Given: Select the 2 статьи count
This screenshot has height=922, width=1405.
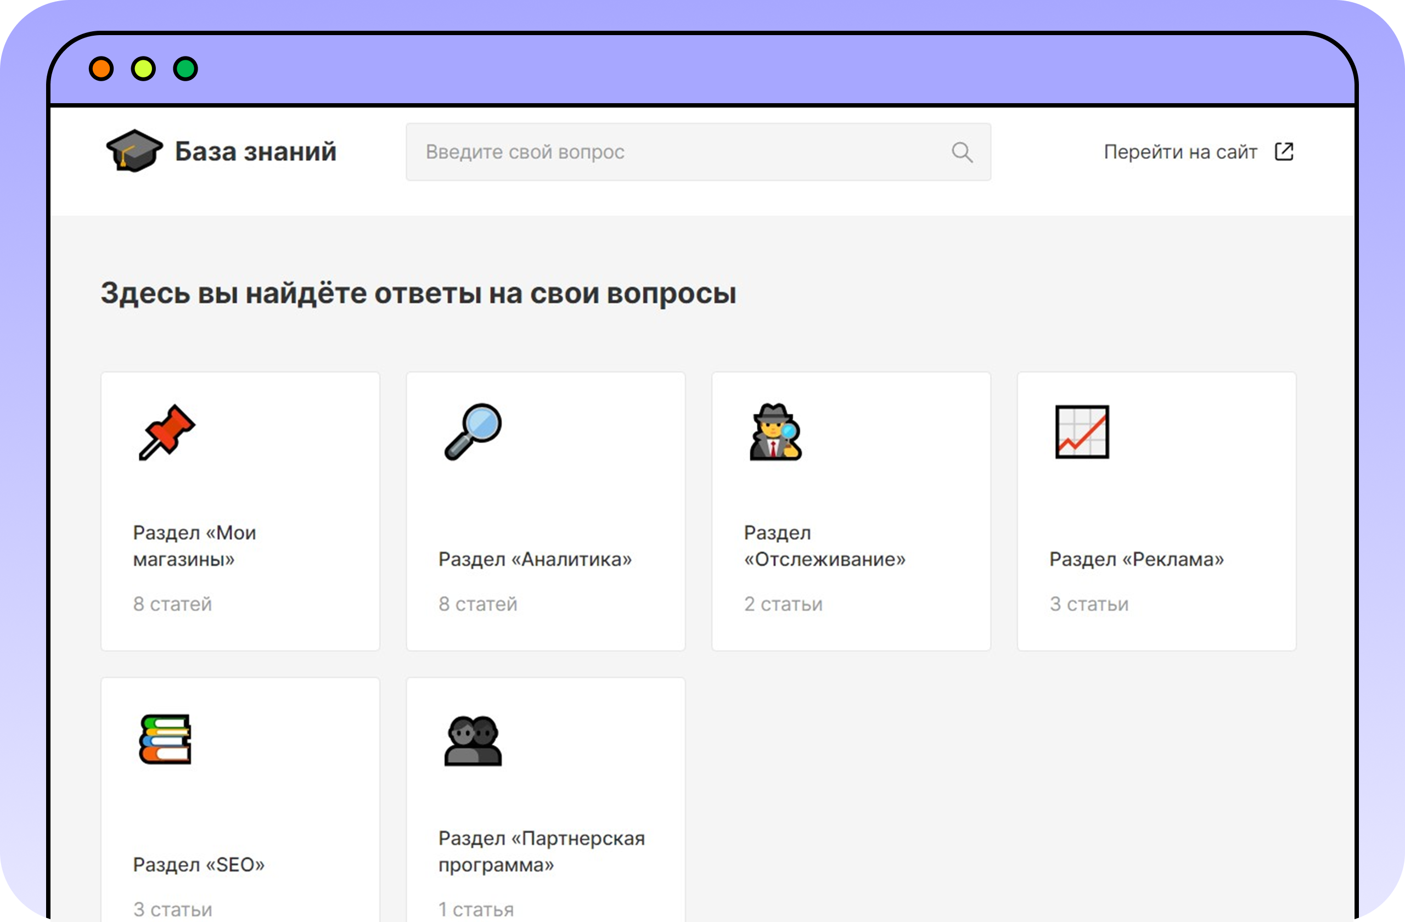Looking at the screenshot, I should (783, 604).
